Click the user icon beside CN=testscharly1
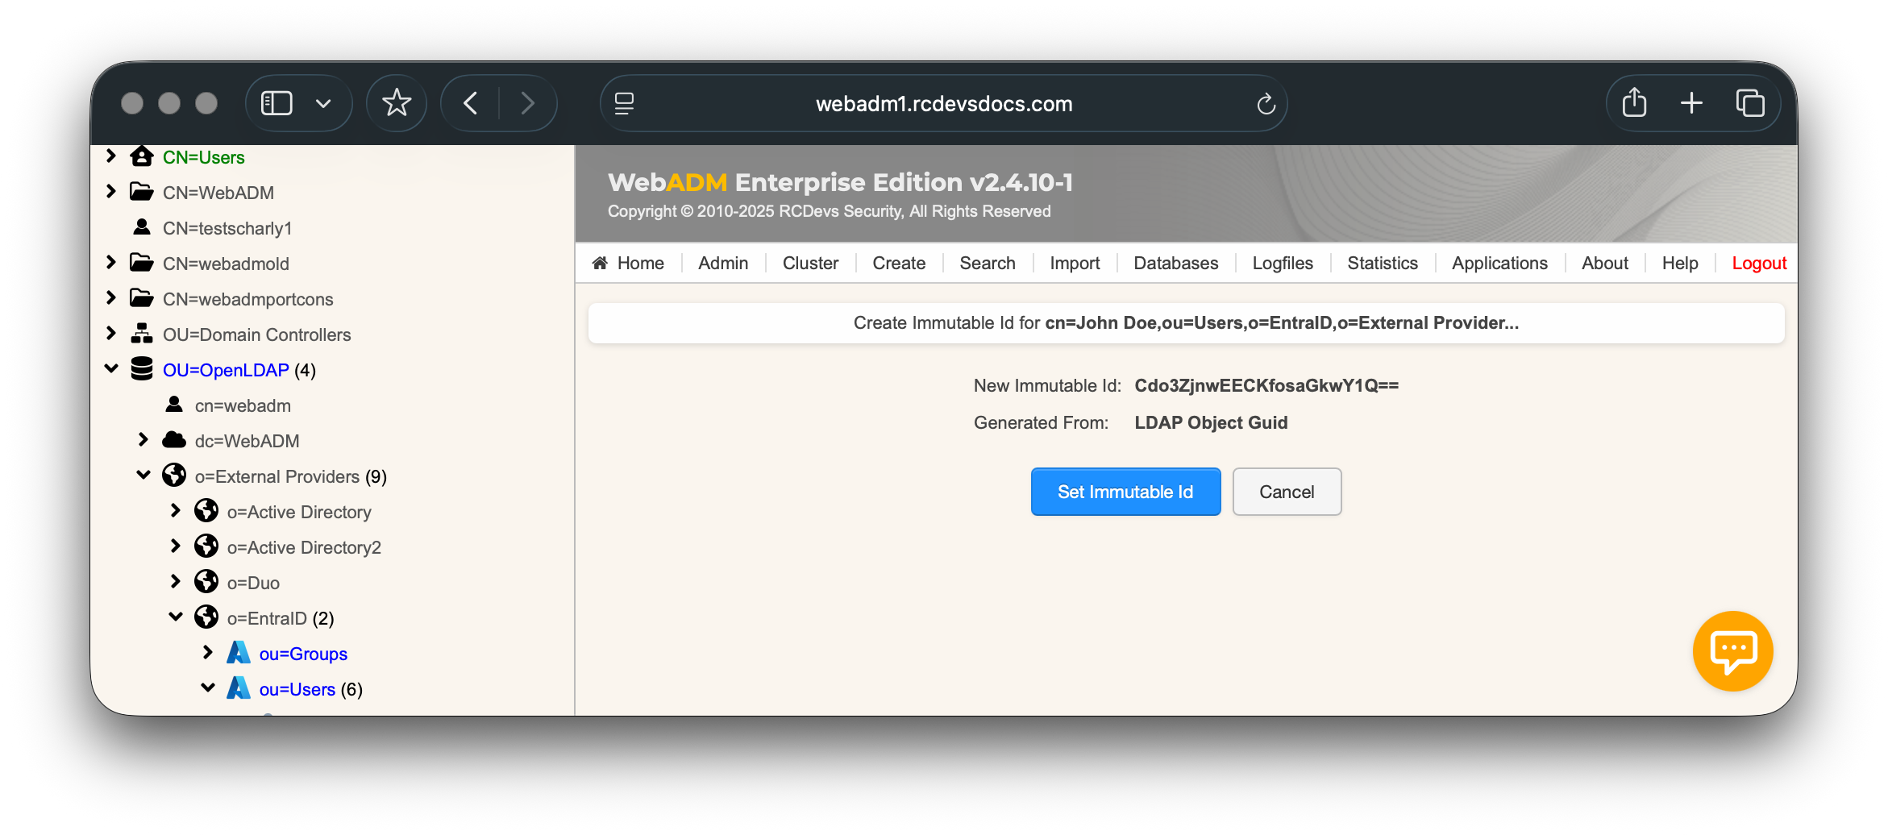 142,227
